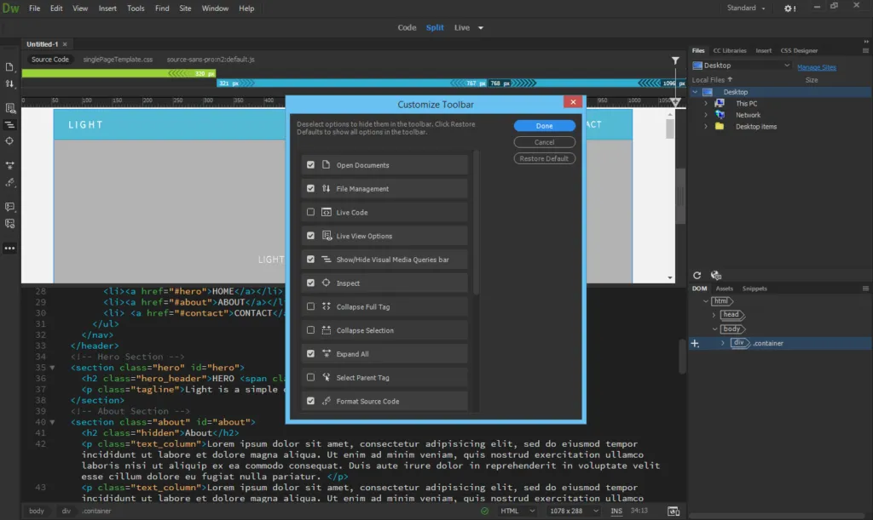
Task: Click the Manage Sites link
Action: tap(817, 66)
